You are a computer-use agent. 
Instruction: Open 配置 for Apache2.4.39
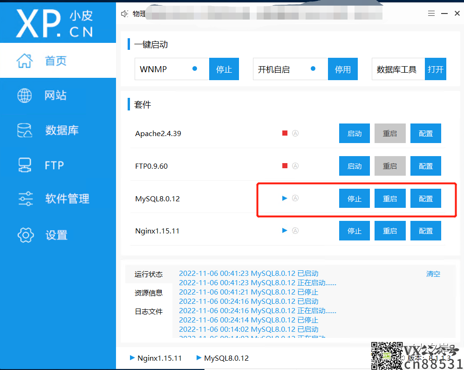[425, 133]
